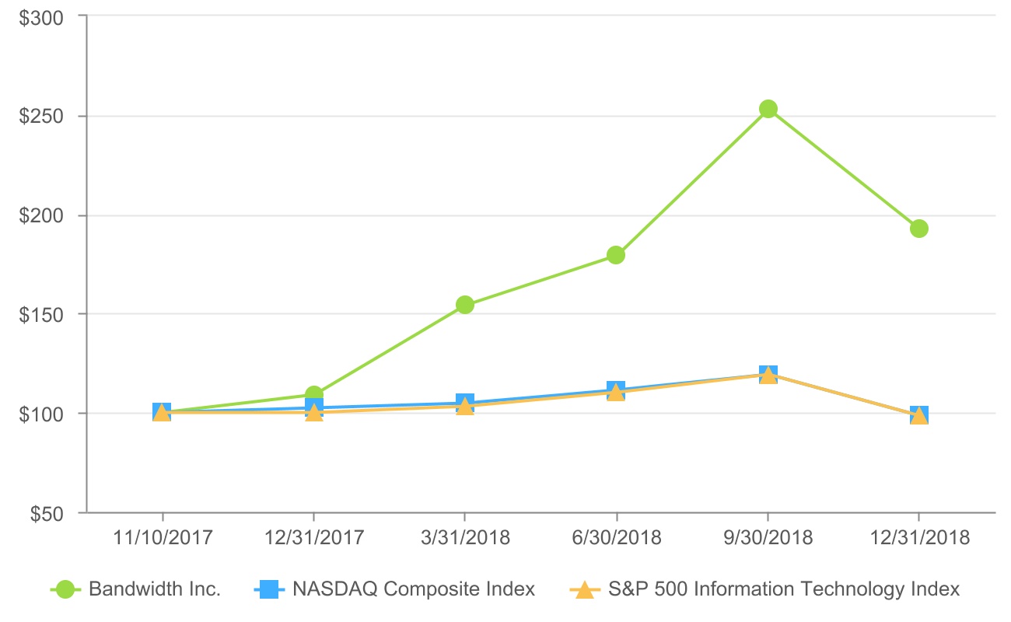This screenshot has height=622, width=1011.
Task: Pick Bandwidth's green data point at 6/30/2018
Action: [x=616, y=255]
